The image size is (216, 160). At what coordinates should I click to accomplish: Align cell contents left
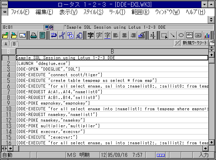[x=116, y=35]
